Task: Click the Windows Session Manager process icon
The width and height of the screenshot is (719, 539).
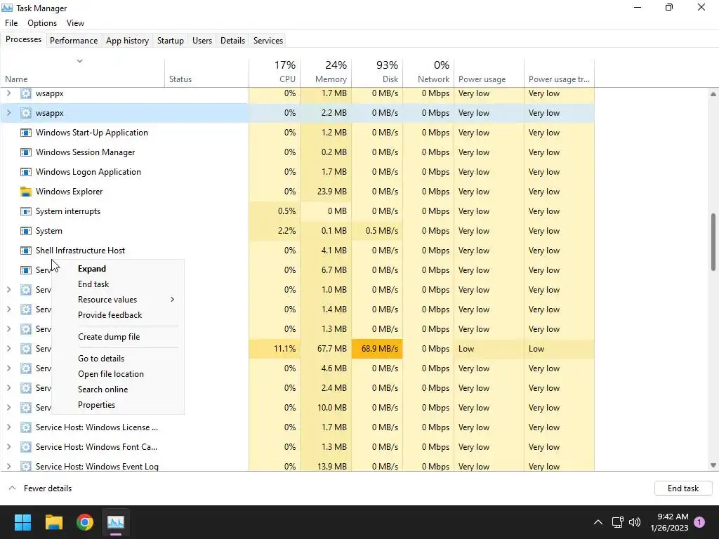Action: (26, 152)
